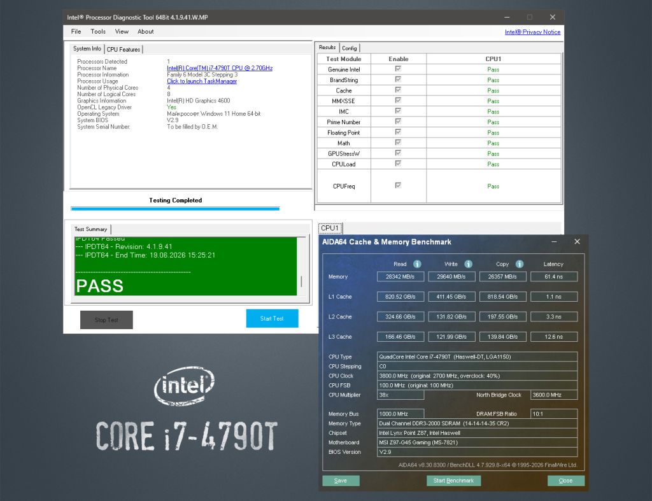Select the System Info tab
The height and width of the screenshot is (501, 652).
point(87,48)
